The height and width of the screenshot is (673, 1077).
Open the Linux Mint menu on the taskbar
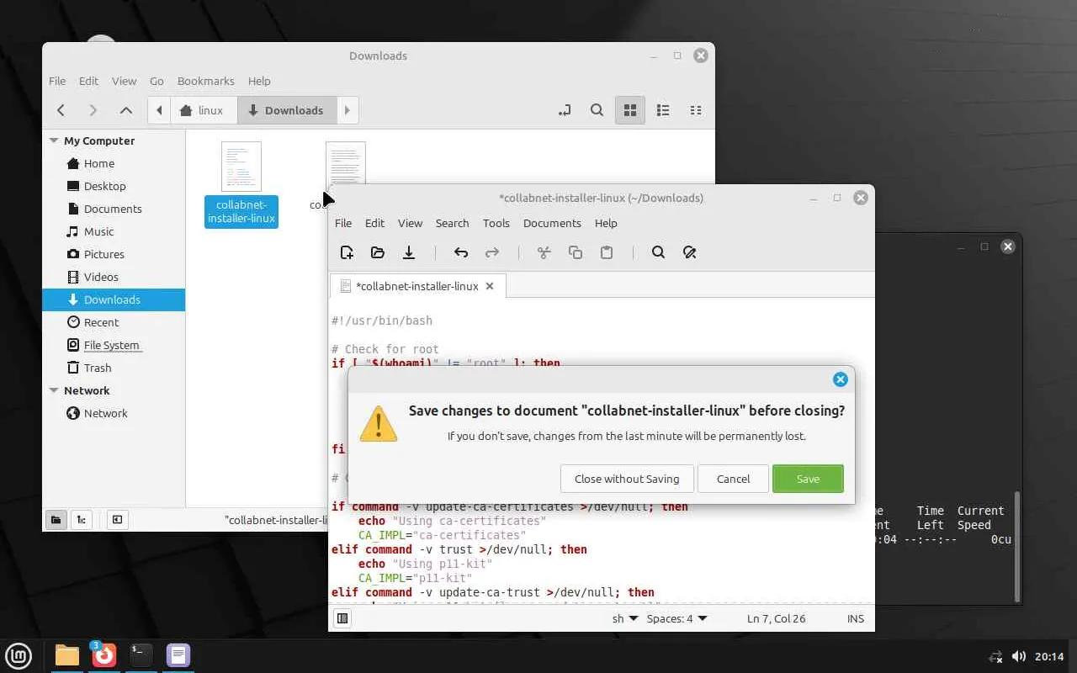(19, 655)
